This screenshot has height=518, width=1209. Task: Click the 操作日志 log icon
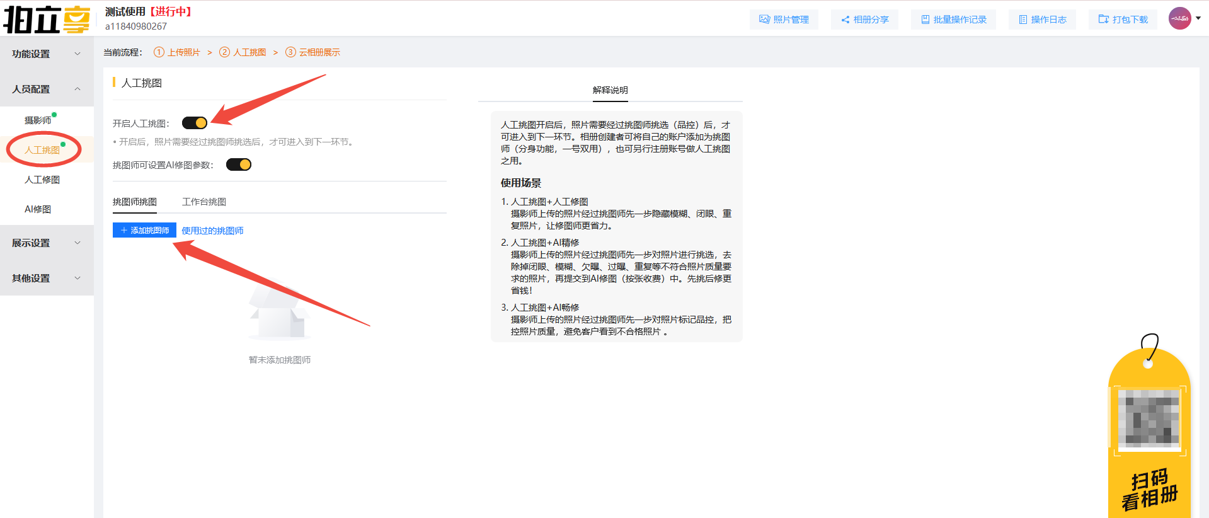(1023, 20)
